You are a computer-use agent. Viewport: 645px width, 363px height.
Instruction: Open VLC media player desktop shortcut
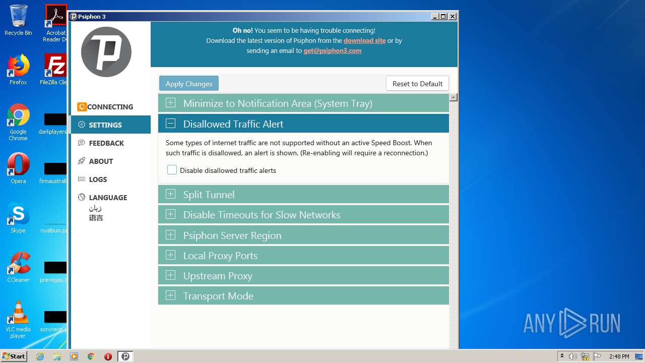(18, 320)
